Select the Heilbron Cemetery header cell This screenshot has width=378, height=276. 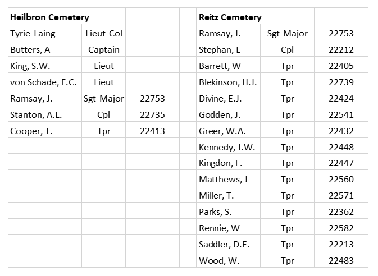point(67,16)
